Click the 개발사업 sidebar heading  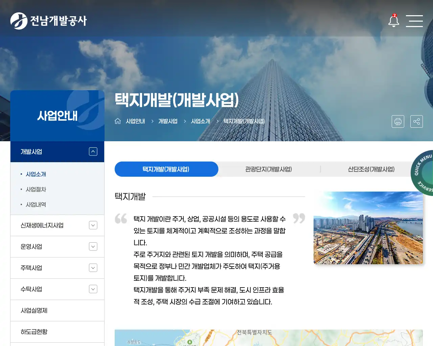[x=31, y=152]
